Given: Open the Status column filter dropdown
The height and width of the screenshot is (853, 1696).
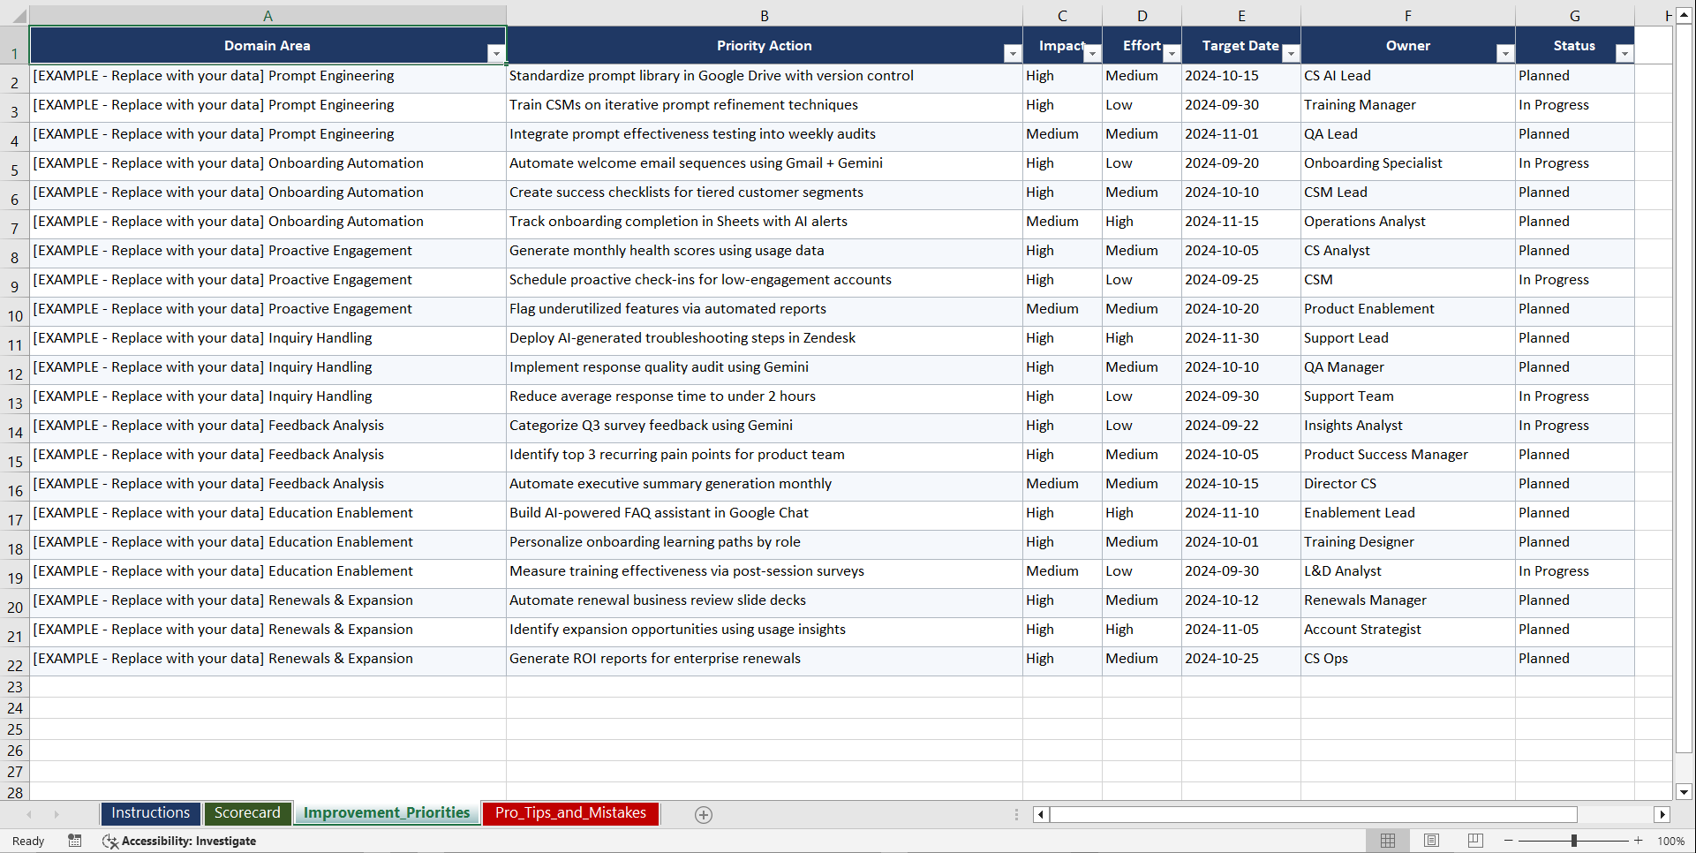Looking at the screenshot, I should [x=1624, y=54].
